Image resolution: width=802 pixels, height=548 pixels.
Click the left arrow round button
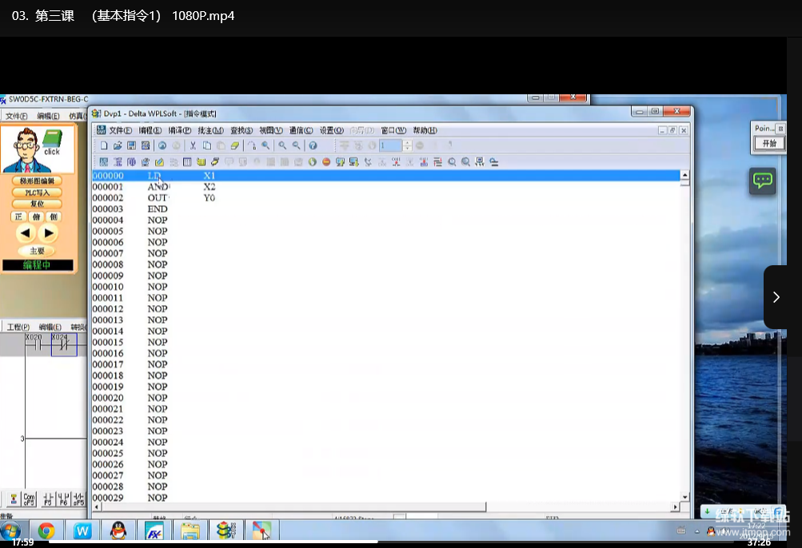point(25,233)
